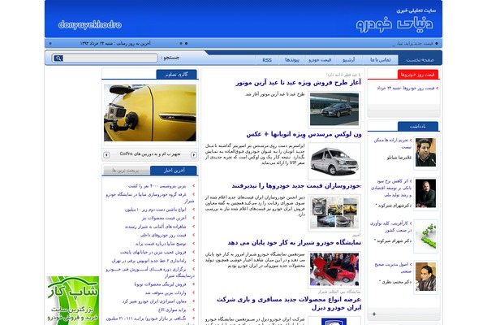Open the آرشیو archive menu item
The height and width of the screenshot is (325, 487).
pos(348,59)
